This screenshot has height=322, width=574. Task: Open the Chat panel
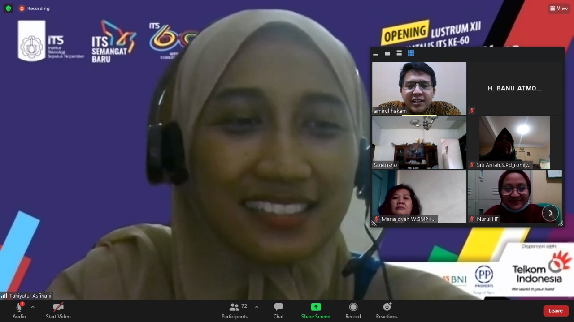tap(278, 310)
